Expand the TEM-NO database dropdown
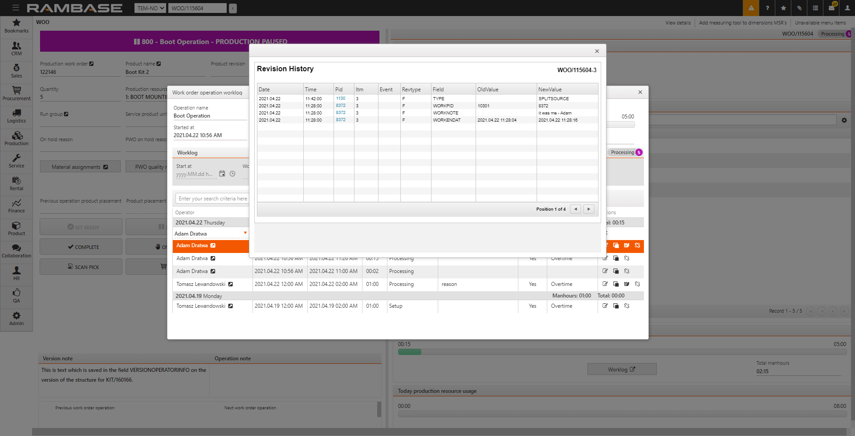855x436 pixels. pos(150,8)
